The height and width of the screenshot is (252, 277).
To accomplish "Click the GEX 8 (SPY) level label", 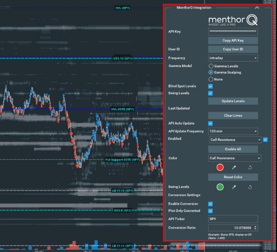I will [x=123, y=210].
